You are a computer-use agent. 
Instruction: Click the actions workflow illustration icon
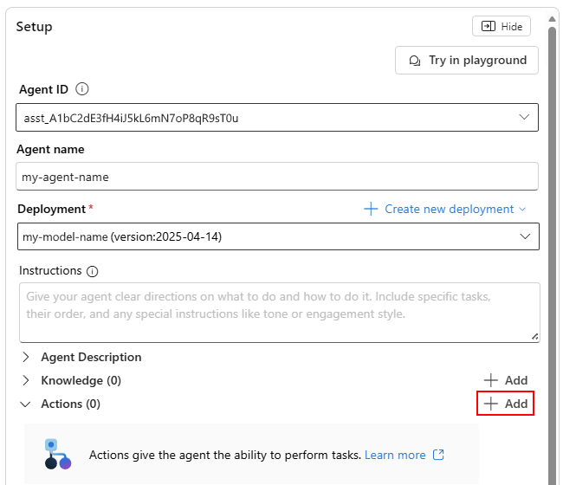click(x=58, y=454)
